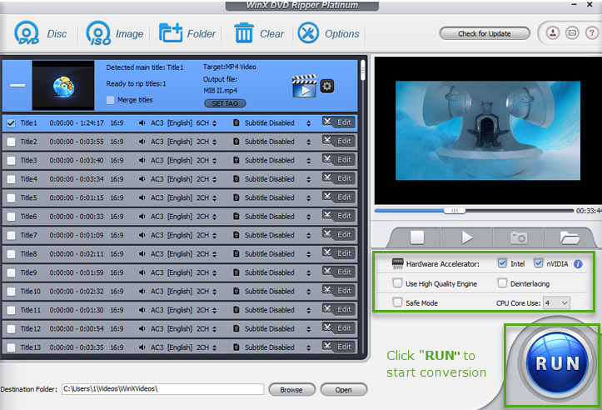Select the Title12 row label
Viewport: 602px width, 410px height.
click(x=30, y=329)
